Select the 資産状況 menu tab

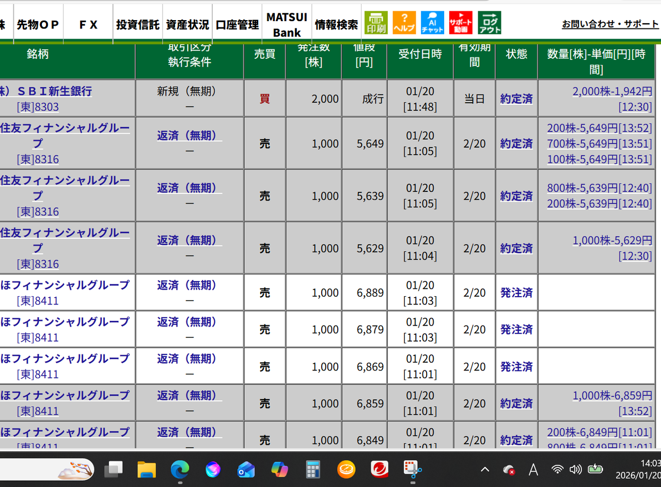[187, 25]
